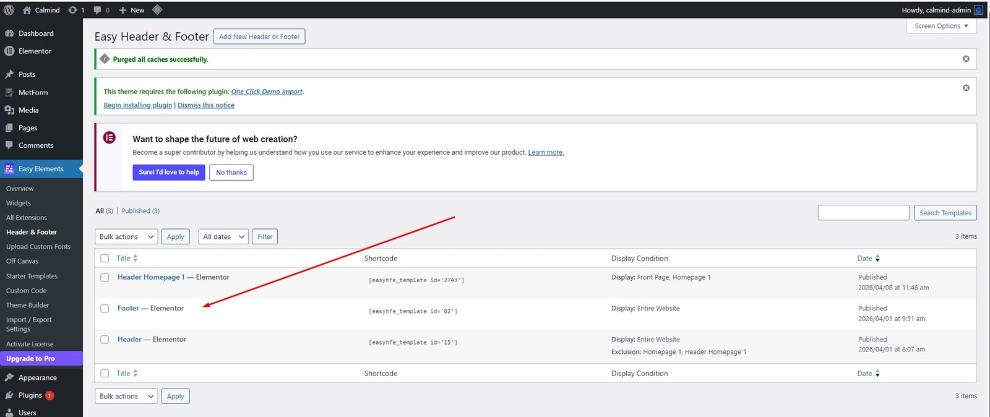Click the WordPress logo icon in admin bar
This screenshot has width=990, height=417.
click(9, 10)
